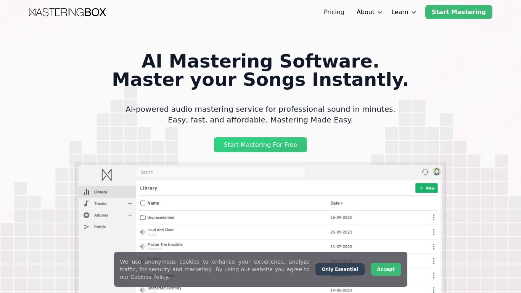Toggle the select-all checkbox beside Name

[143, 203]
